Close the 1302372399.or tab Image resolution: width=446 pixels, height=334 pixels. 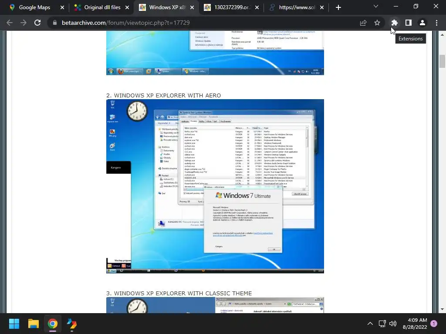(x=257, y=7)
